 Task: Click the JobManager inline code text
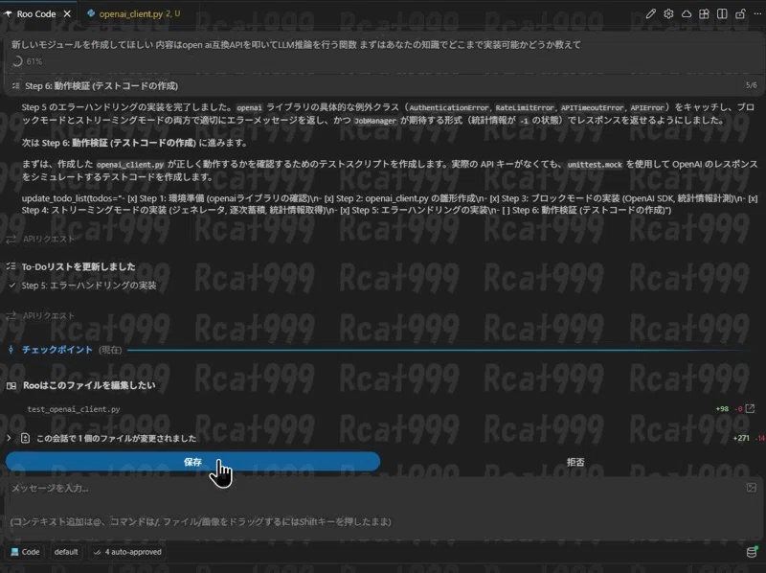(x=374, y=121)
